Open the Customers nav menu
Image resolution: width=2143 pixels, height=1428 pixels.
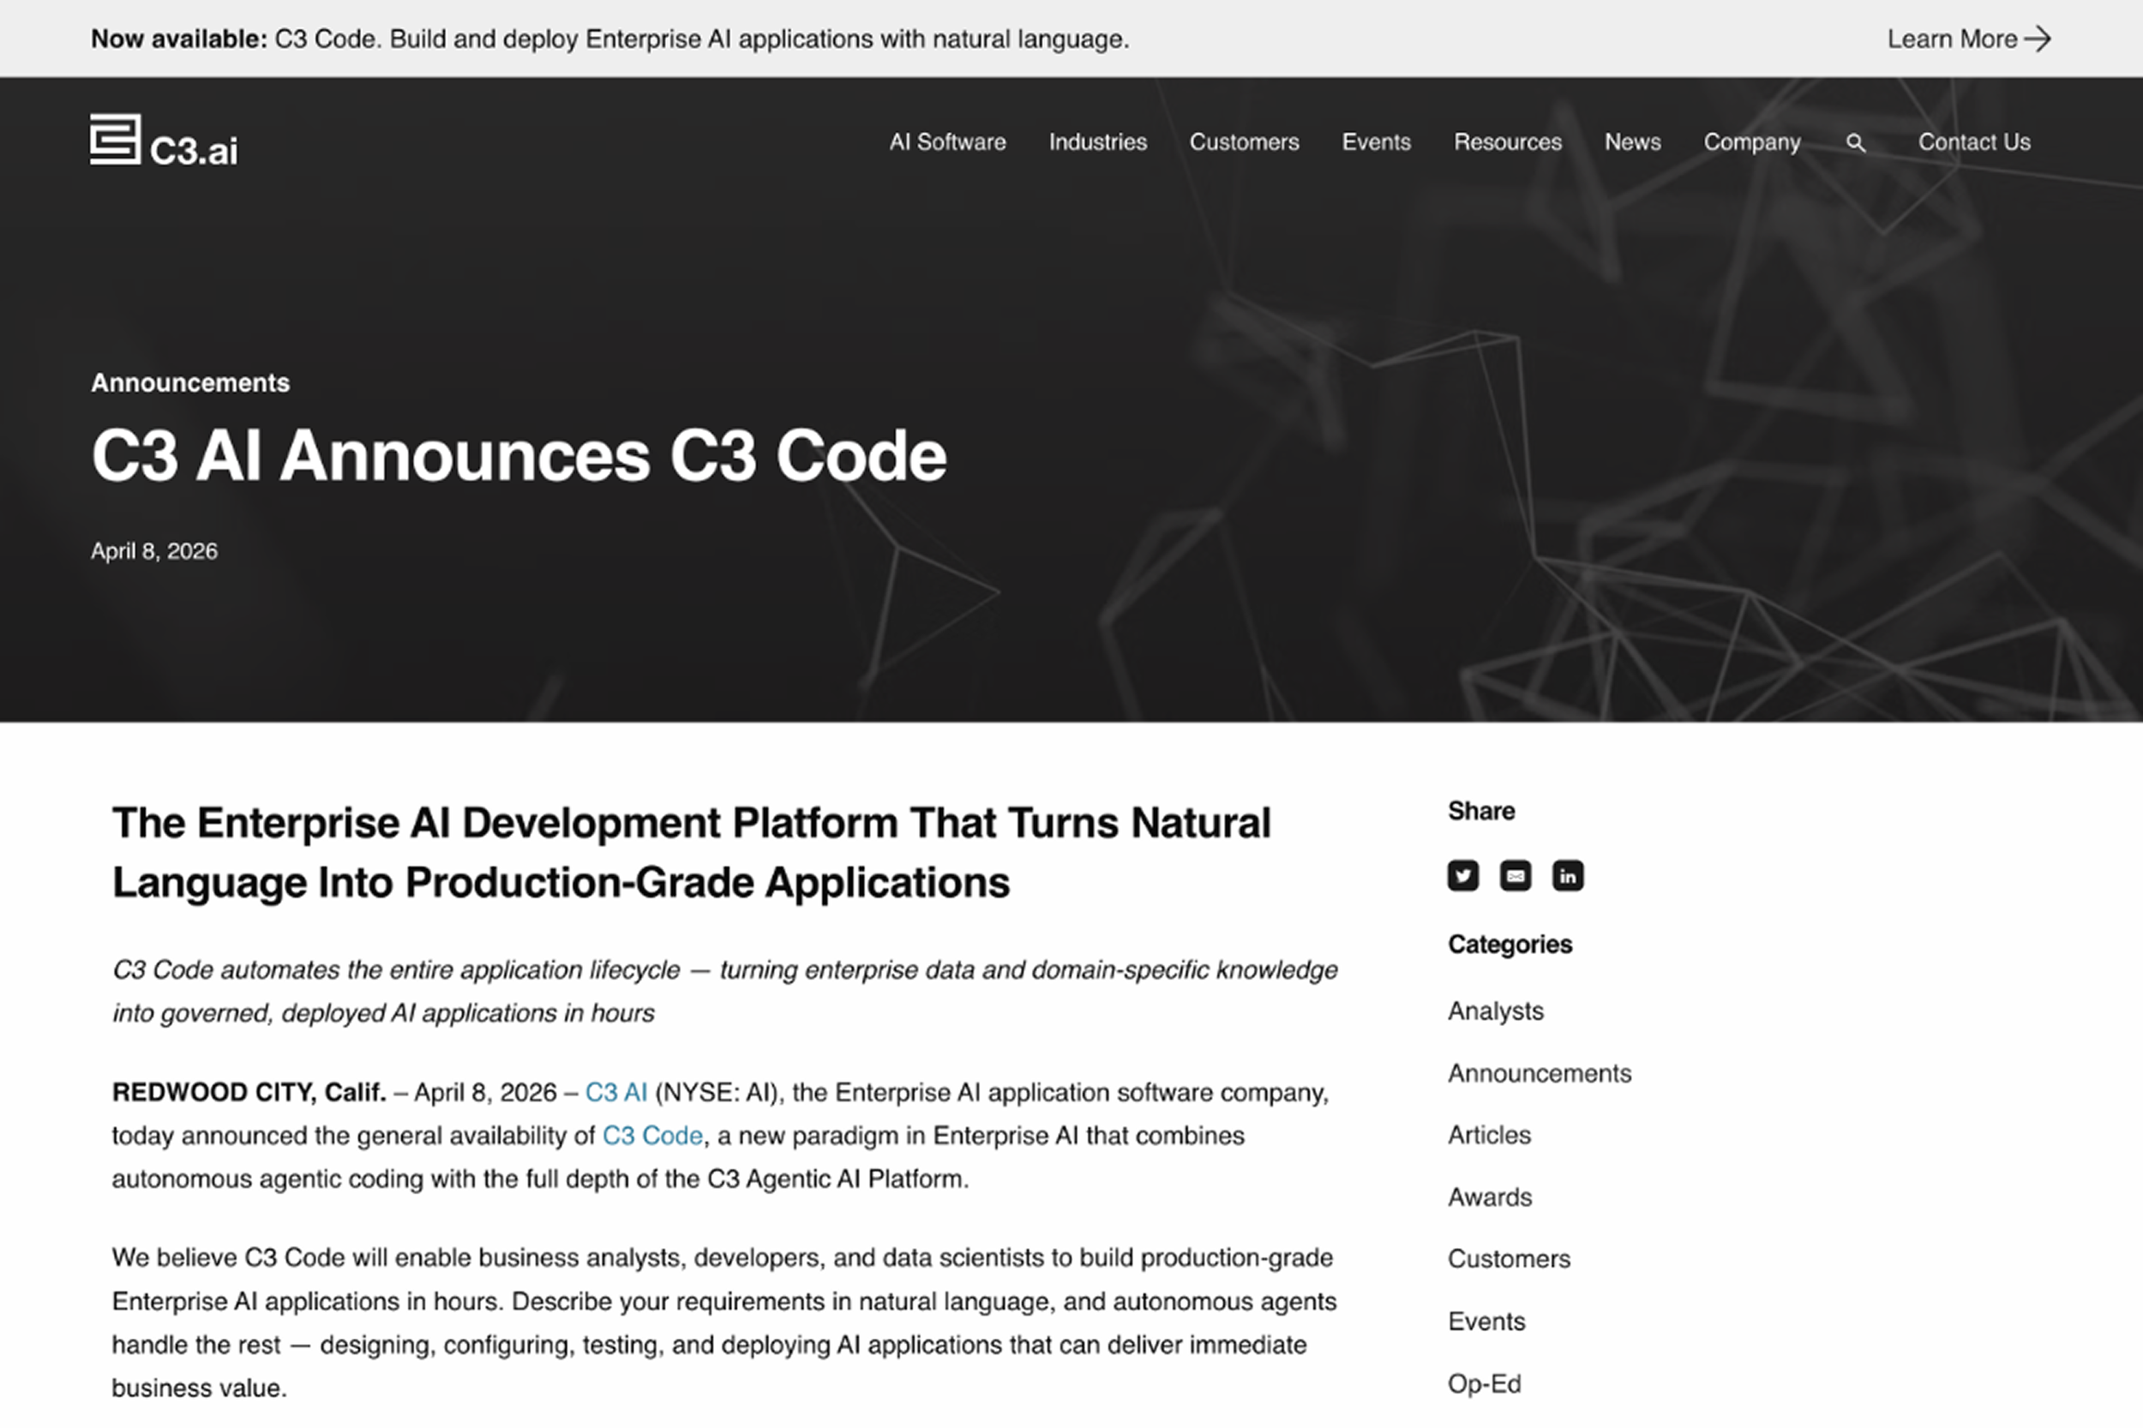1244,142
